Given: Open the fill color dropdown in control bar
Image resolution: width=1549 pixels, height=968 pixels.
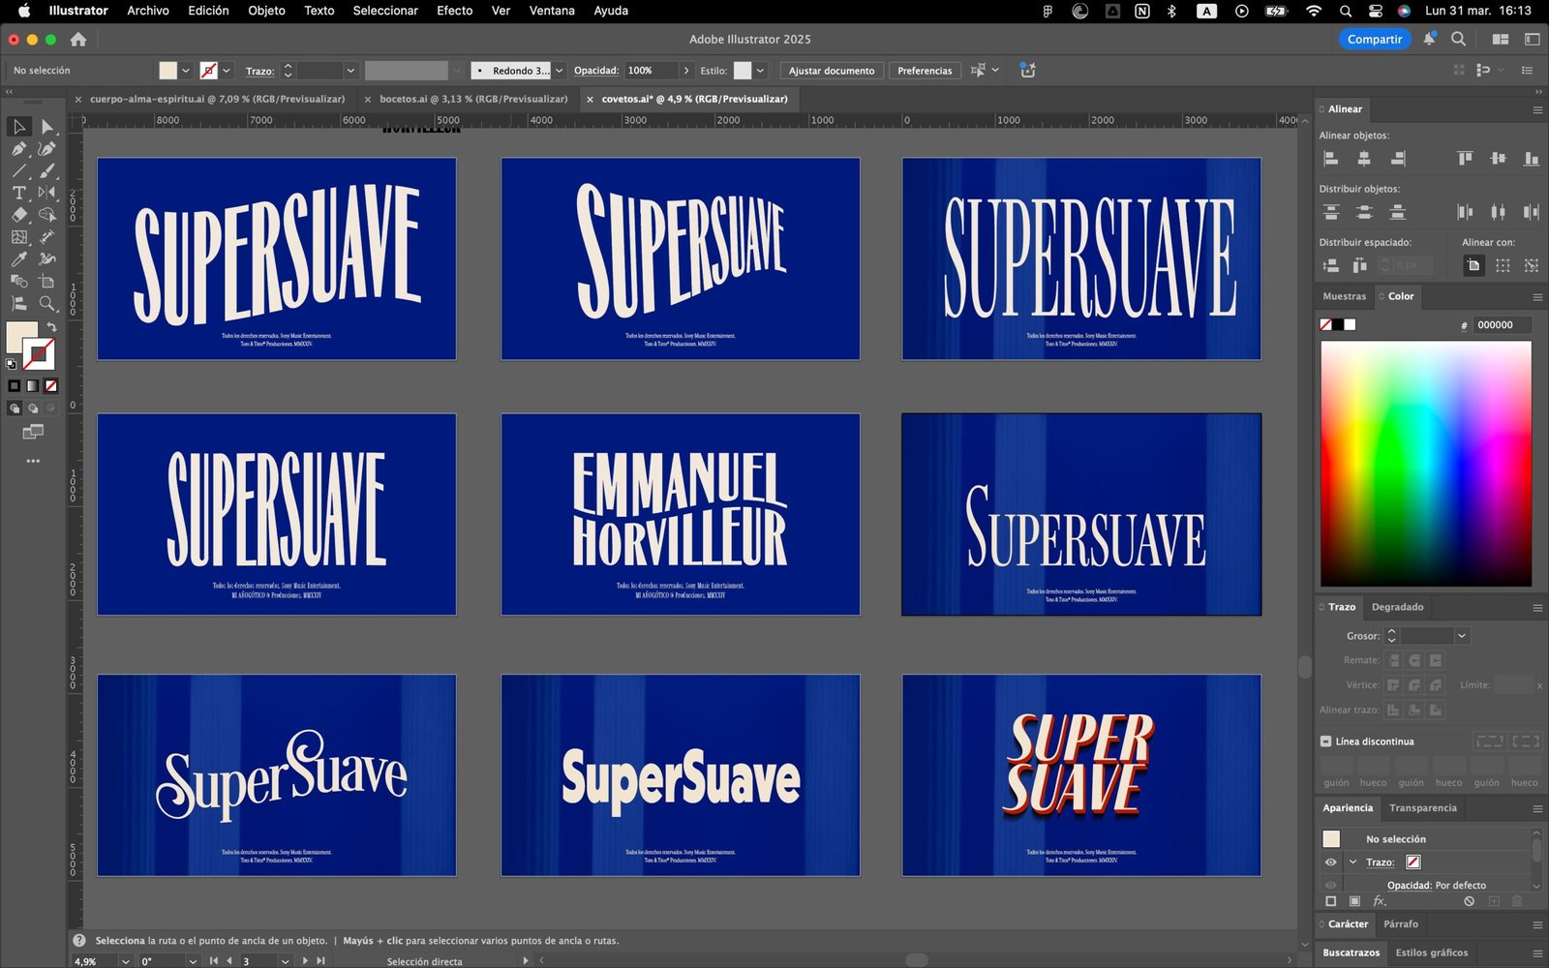Looking at the screenshot, I should point(186,71).
